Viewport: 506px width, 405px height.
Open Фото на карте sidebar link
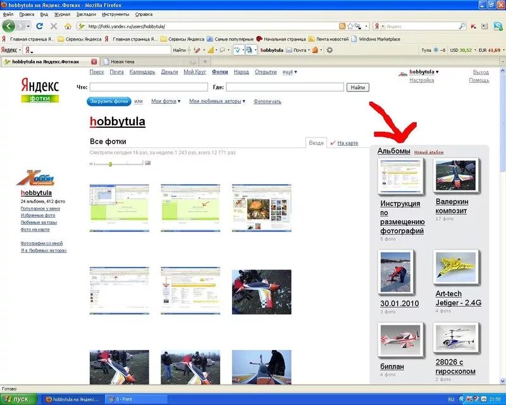pyautogui.click(x=35, y=230)
